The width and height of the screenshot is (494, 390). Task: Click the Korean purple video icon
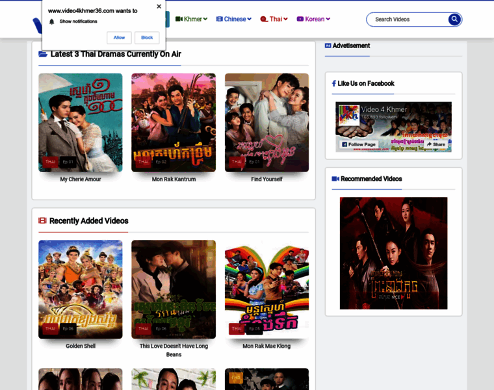click(300, 19)
